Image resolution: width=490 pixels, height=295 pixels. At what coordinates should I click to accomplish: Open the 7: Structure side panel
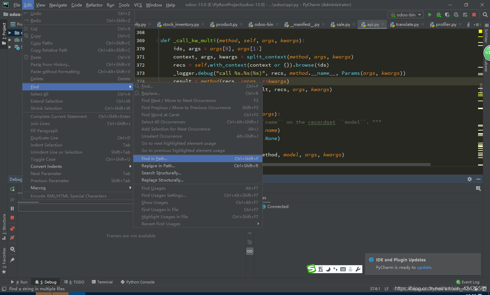(4, 227)
